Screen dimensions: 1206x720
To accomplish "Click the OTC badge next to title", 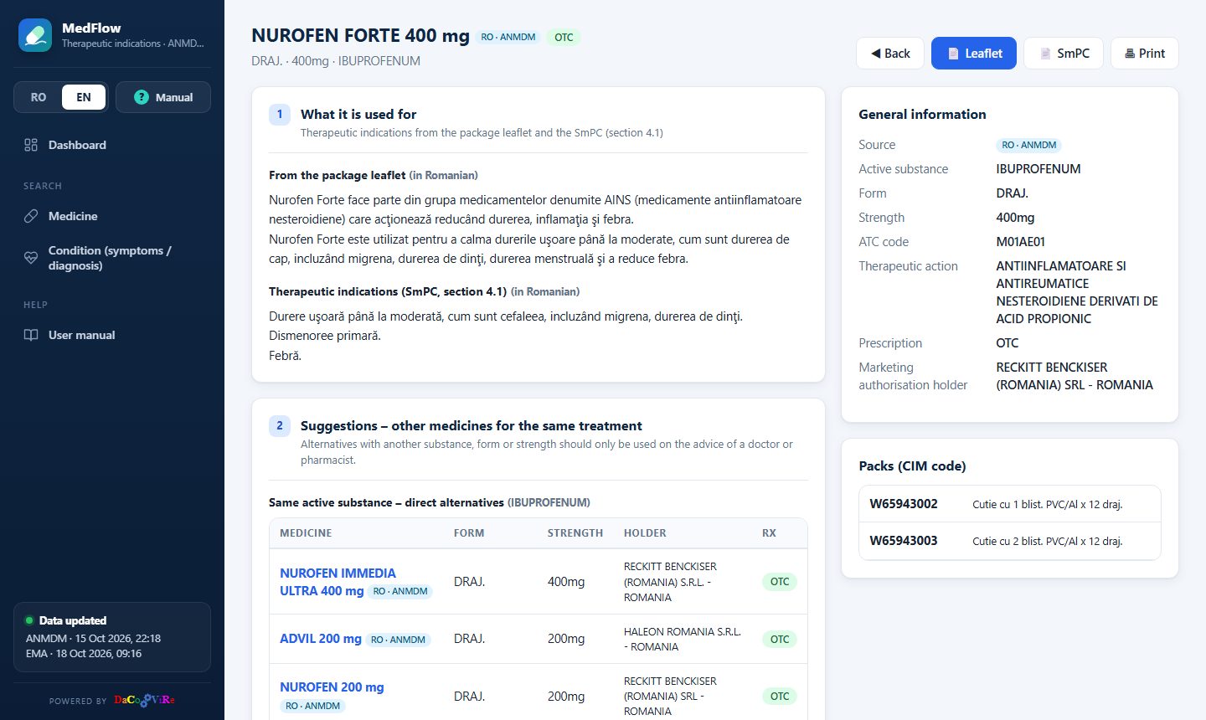I will 564,37.
